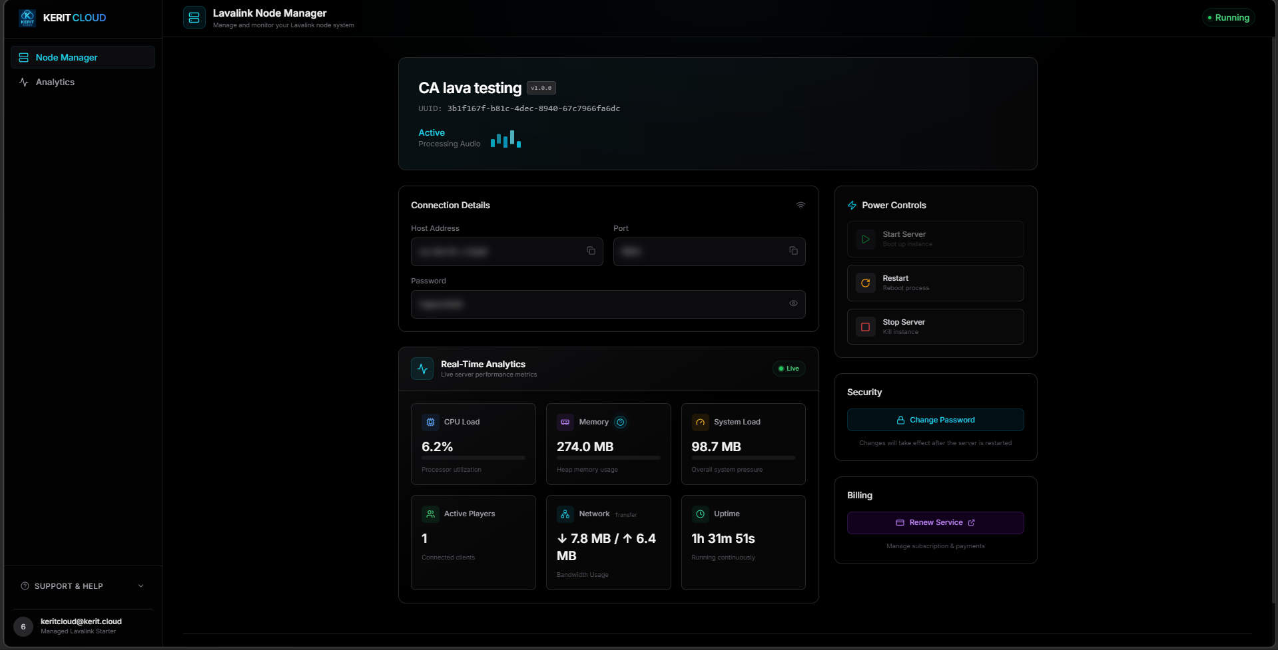Screen dimensions: 1278x650
Task: Click the Change Password button
Action: click(x=935, y=420)
